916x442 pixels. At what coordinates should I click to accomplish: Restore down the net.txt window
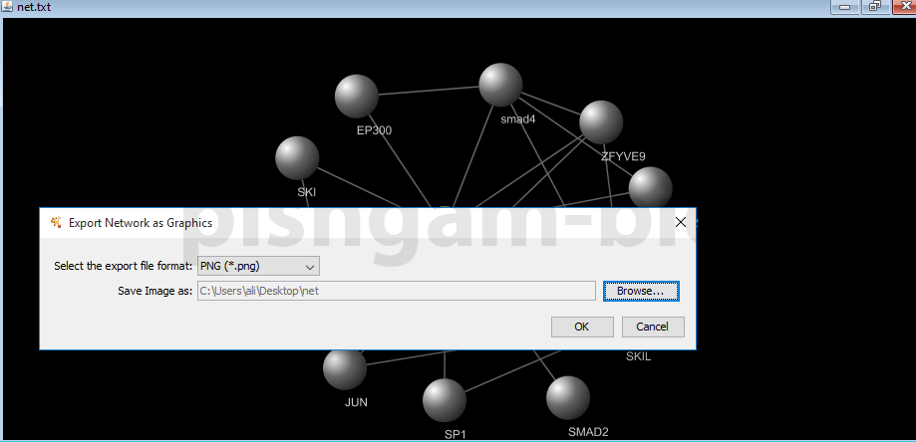pos(873,7)
